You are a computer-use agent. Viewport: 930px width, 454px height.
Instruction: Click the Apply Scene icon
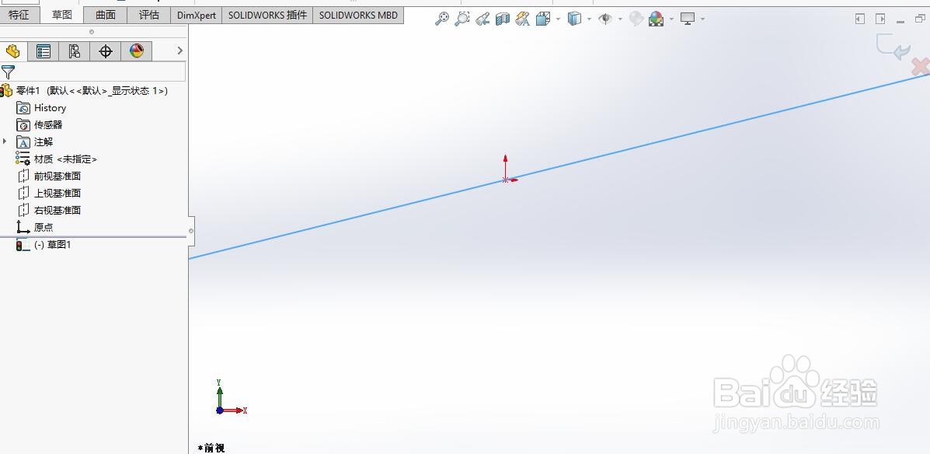tap(656, 19)
